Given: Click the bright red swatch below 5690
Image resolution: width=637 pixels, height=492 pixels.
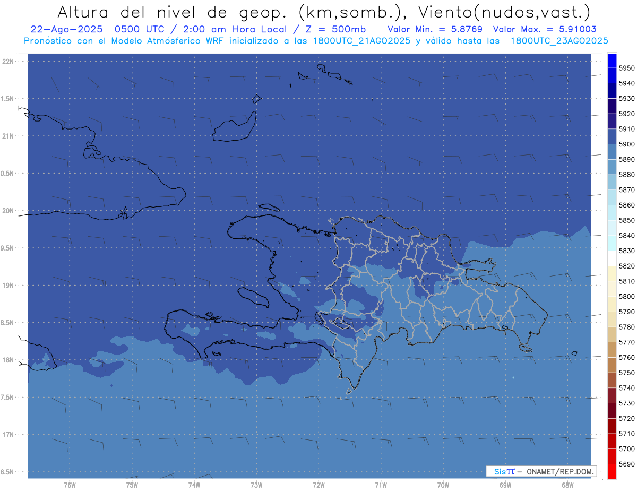Looking at the screenshot, I should [612, 471].
